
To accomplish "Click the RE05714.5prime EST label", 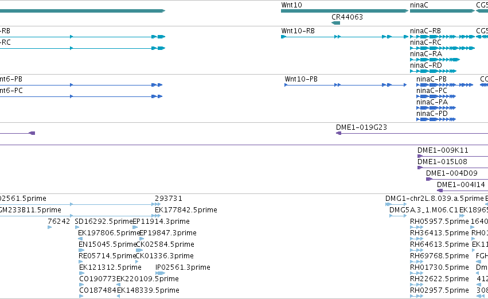I will [x=107, y=257].
